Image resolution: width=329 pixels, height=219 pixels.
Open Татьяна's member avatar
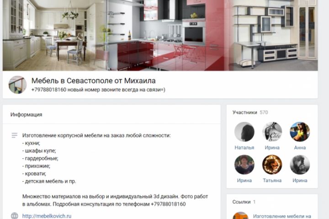tap(272, 165)
